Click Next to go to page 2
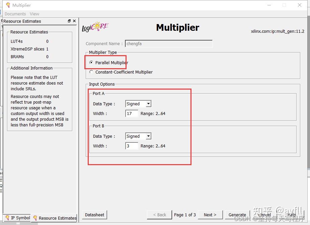Image resolution: width=310 pixels, height=225 pixels. [x=210, y=215]
